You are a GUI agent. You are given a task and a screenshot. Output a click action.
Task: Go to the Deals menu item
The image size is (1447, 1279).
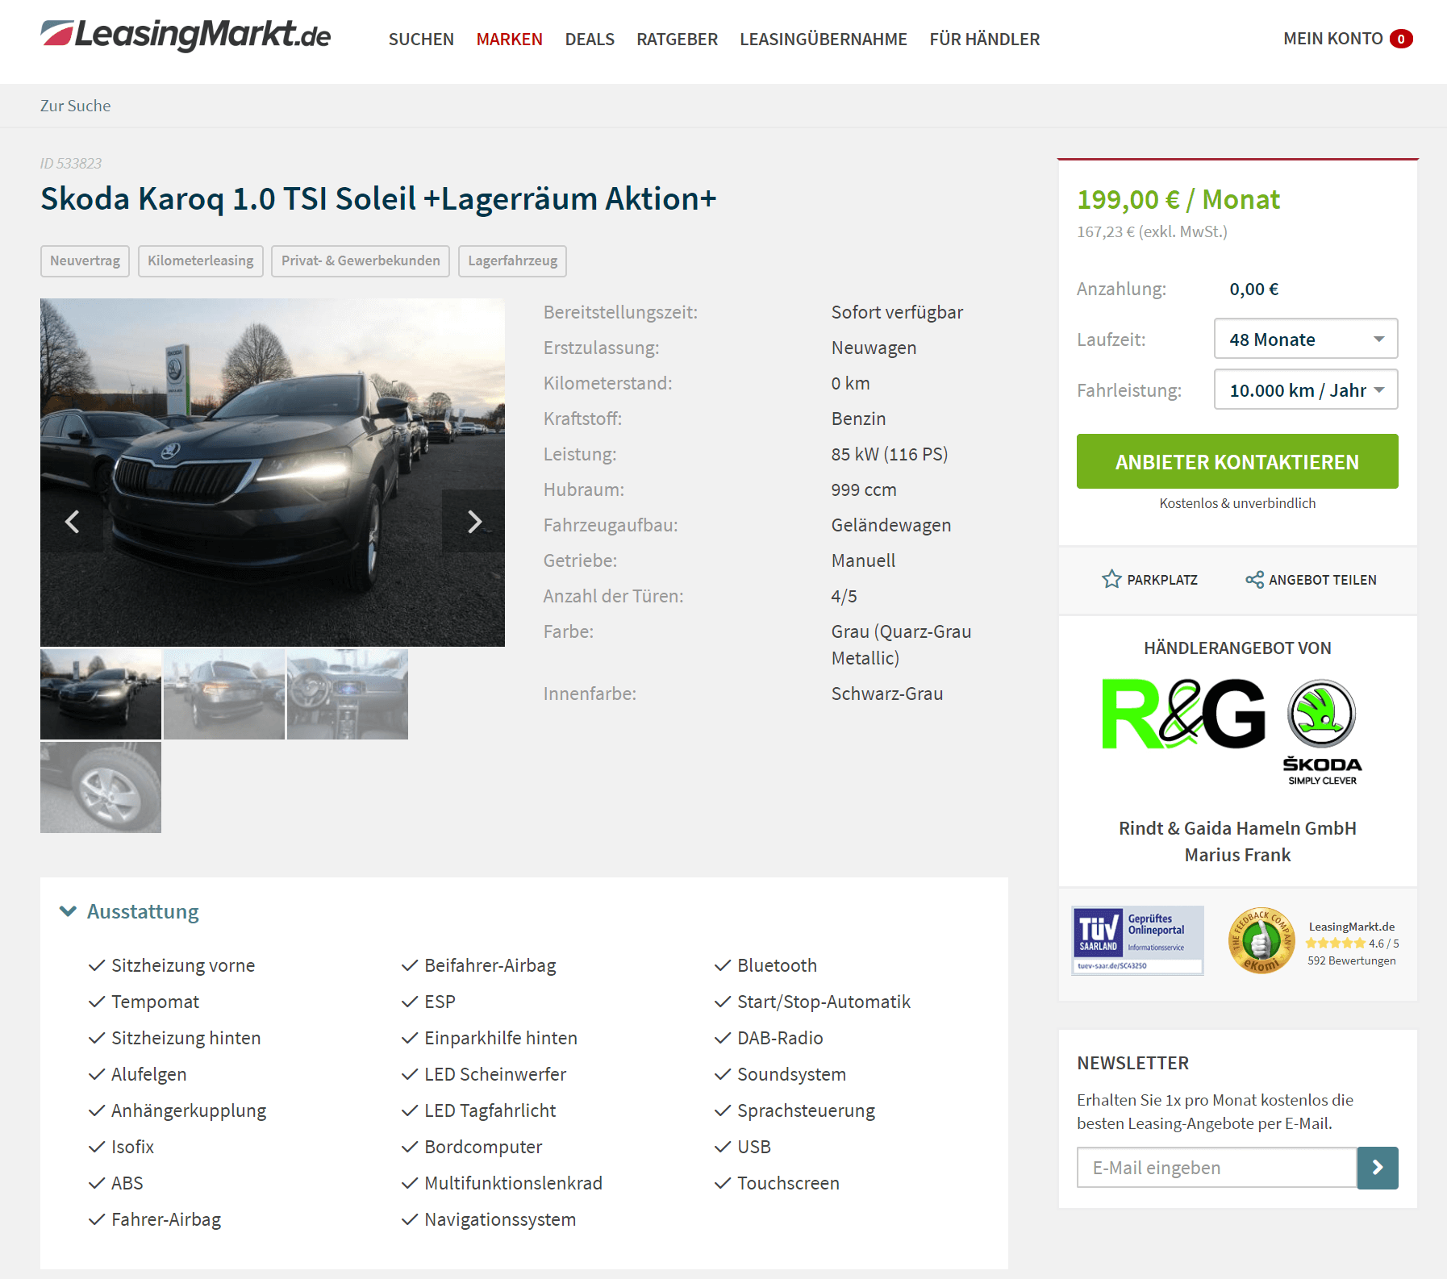590,39
